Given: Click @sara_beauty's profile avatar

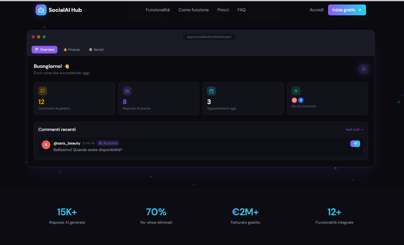Looking at the screenshot, I should coord(46,145).
